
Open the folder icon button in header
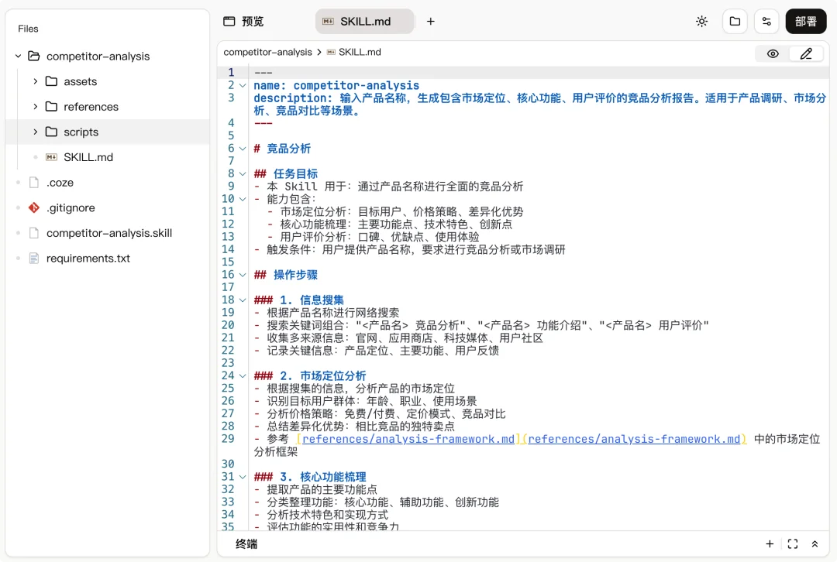coord(735,22)
